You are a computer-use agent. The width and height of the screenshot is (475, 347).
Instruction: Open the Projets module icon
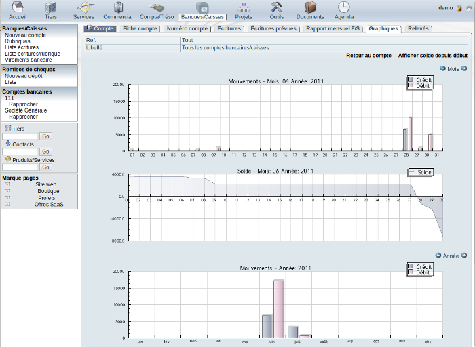pos(243,7)
